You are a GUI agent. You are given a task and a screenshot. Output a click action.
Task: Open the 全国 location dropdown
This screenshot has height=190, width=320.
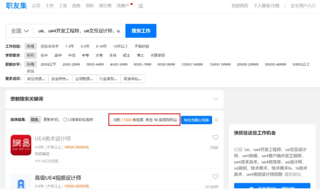click(x=20, y=31)
